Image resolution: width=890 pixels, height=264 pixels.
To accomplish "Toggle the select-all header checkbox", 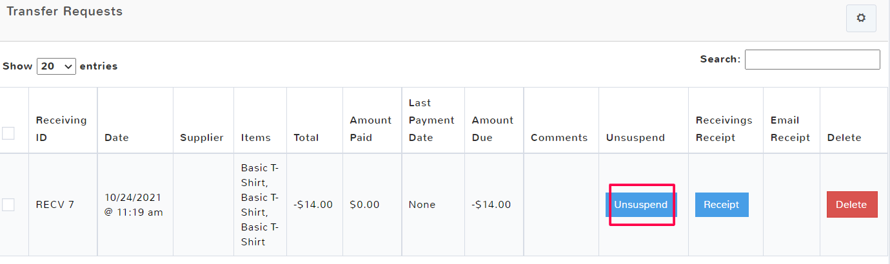I will click(x=8, y=133).
